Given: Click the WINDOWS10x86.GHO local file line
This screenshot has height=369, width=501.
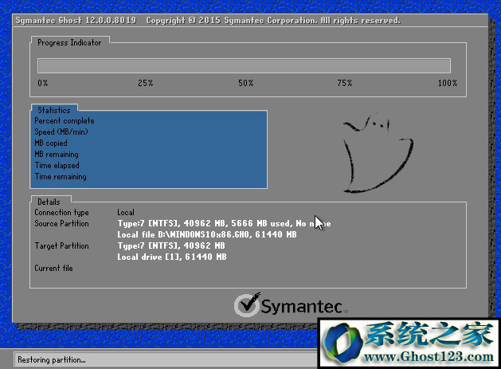Looking at the screenshot, I should (207, 234).
